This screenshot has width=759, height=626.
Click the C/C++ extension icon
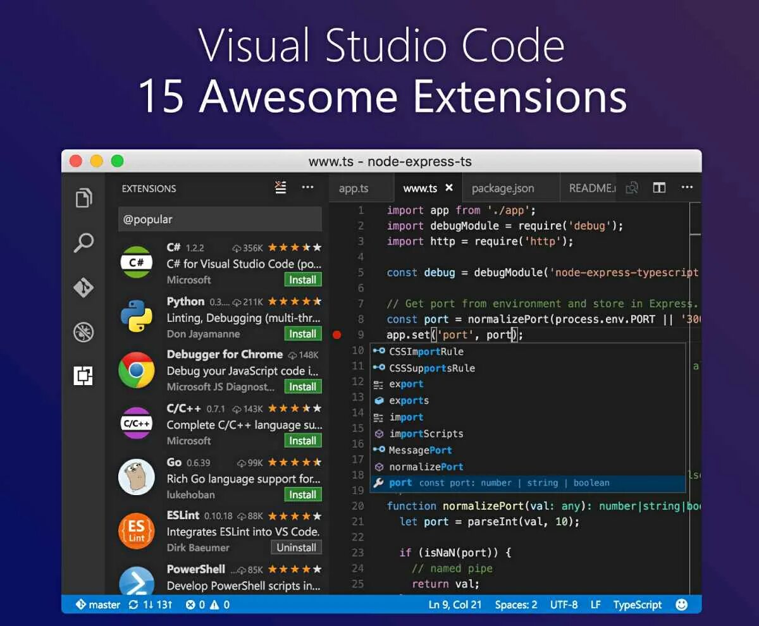click(137, 424)
